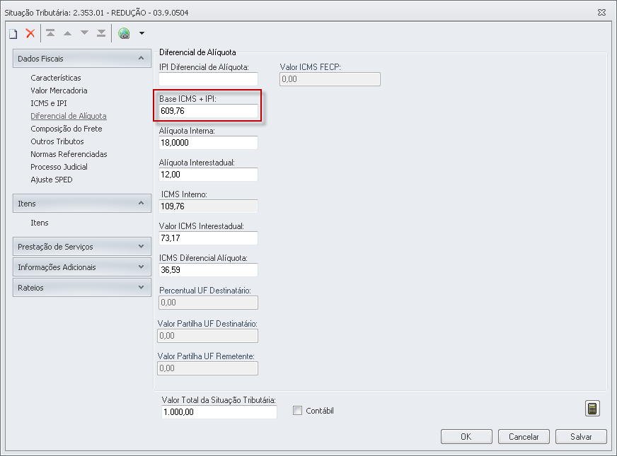Click the Alíquota Interna field
The image size is (617, 456).
[208, 143]
